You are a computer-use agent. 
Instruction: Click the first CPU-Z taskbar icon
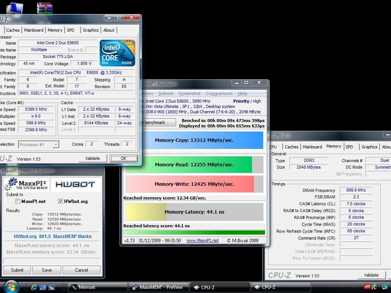click(x=197, y=287)
